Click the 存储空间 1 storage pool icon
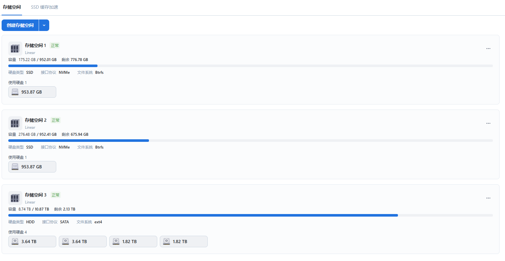505x261 pixels. [x=15, y=49]
